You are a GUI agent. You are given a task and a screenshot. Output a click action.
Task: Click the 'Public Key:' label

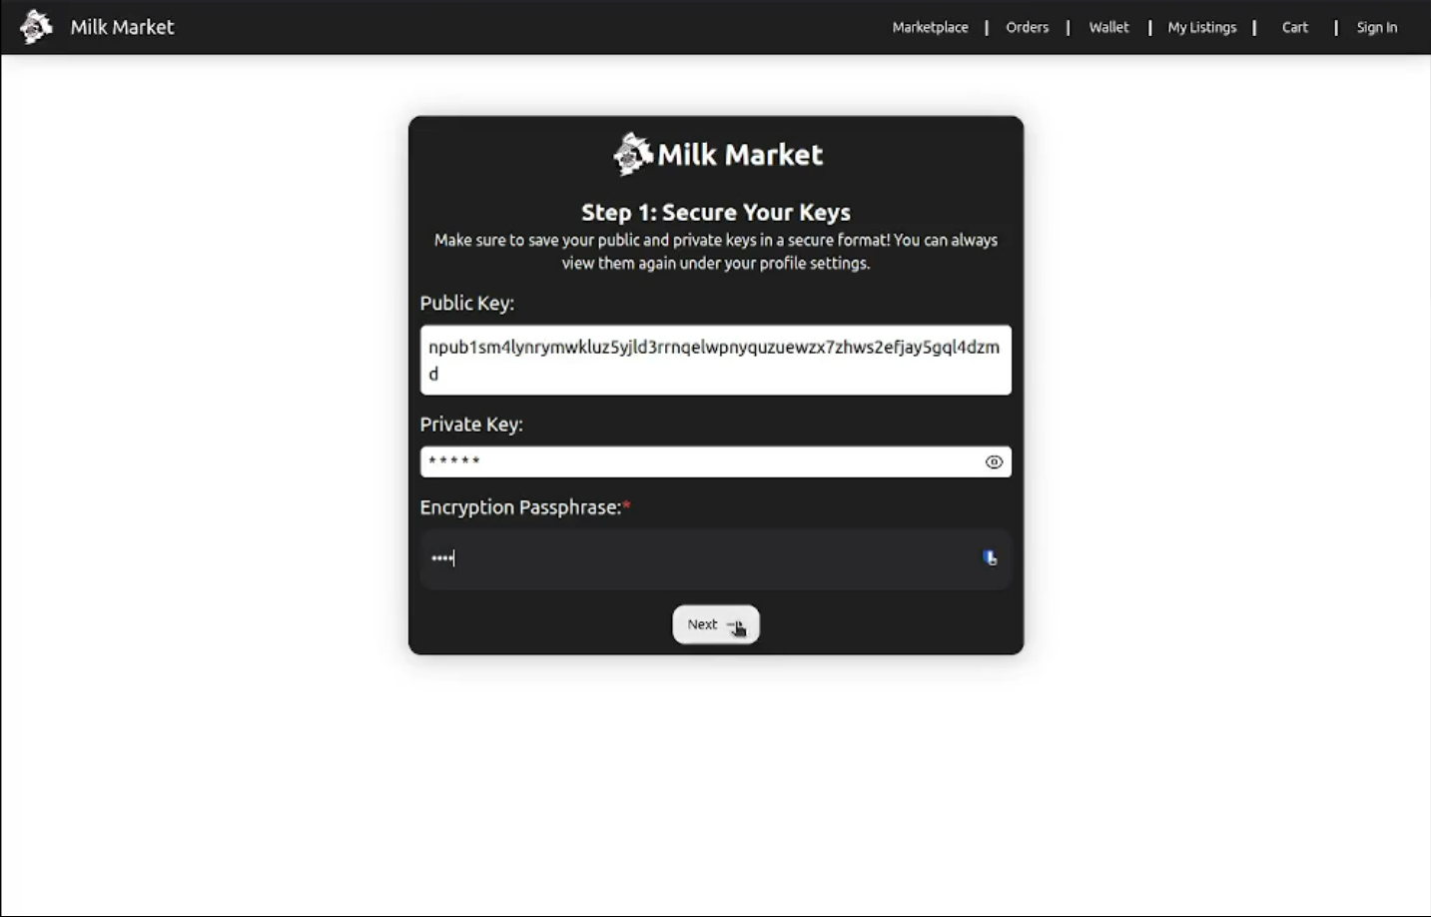tap(466, 303)
